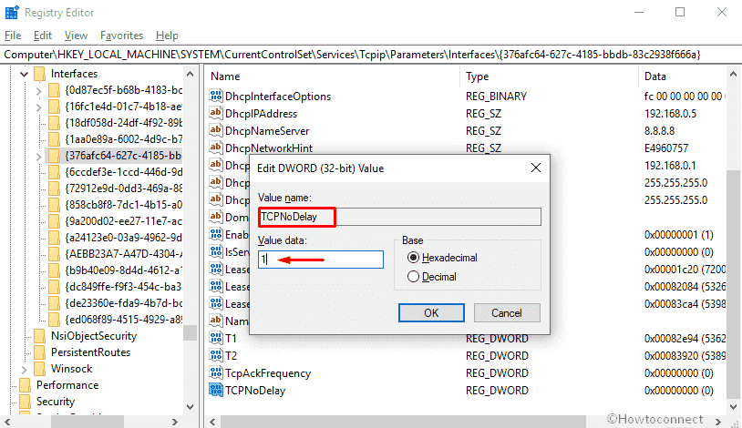Expand the Performance key in tree
The width and height of the screenshot is (742, 428).
click(8, 385)
